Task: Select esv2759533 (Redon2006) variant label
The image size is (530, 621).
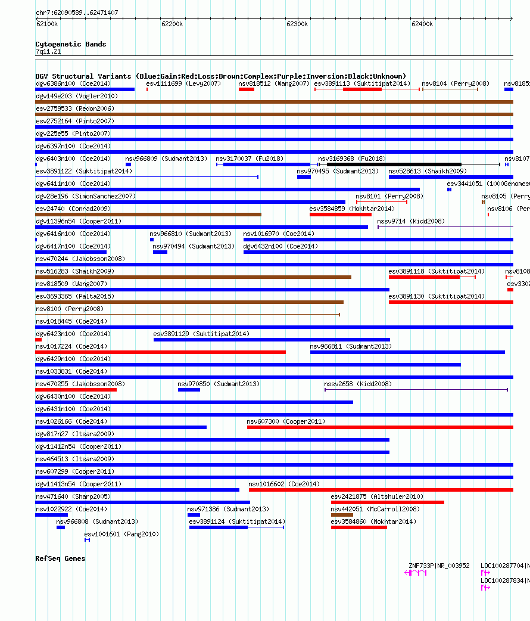Action: (x=75, y=108)
